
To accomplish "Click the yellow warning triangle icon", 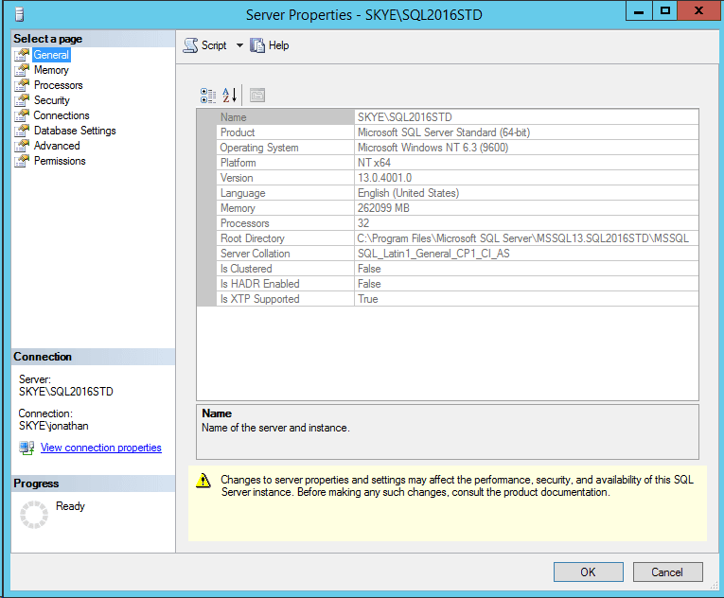I will 203,481.
